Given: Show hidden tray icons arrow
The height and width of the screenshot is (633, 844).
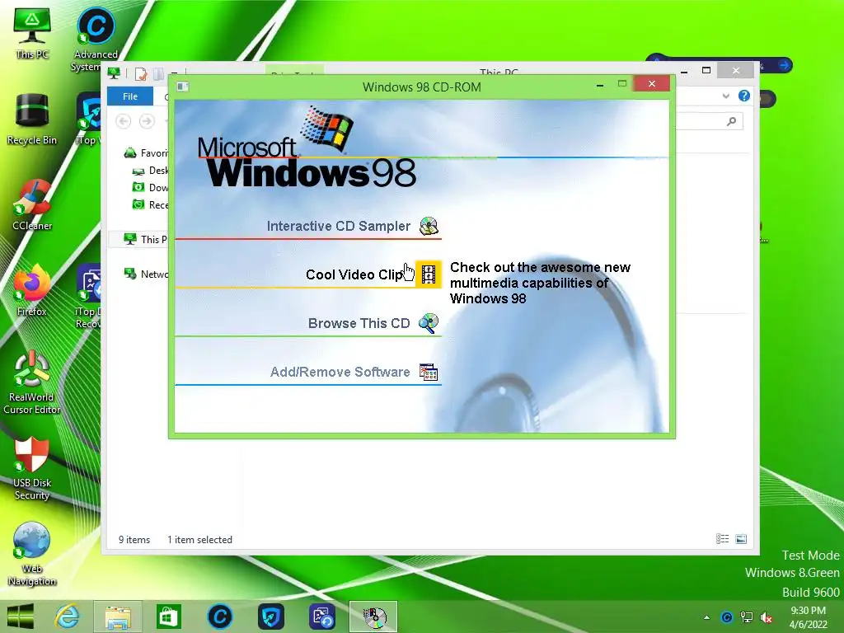Looking at the screenshot, I should (x=706, y=617).
